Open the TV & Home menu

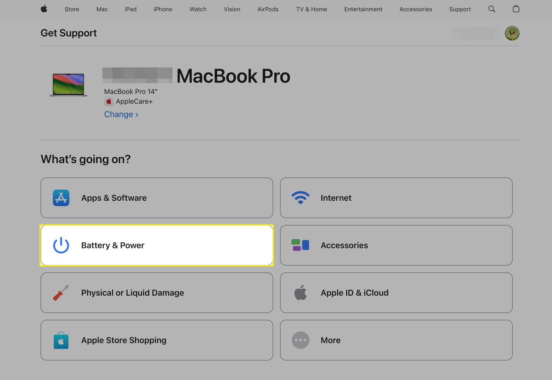pos(311,9)
